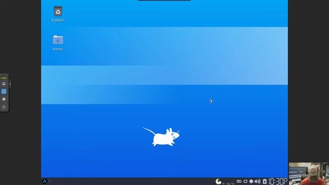
Task: Click the moon weather icon in tray
Action: (218, 181)
